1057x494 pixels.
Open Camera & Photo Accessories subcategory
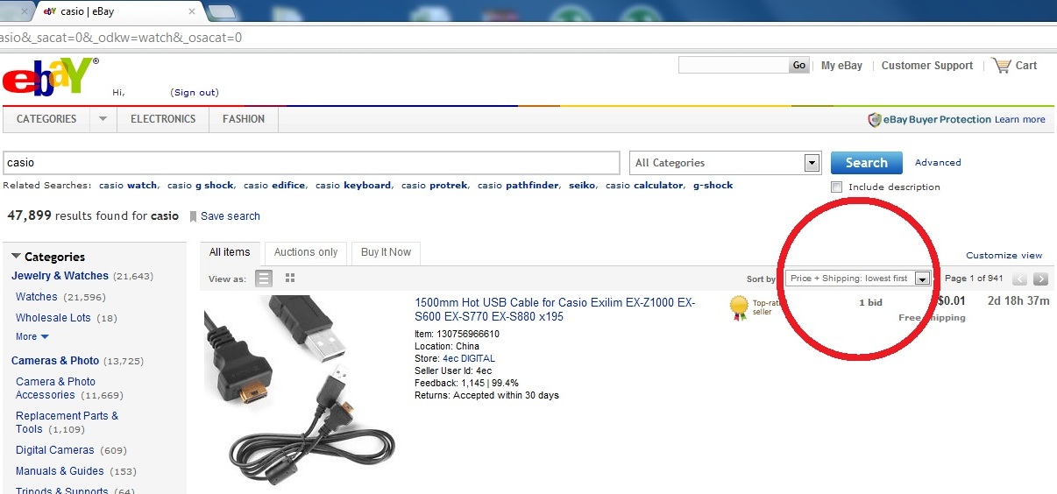click(x=57, y=388)
